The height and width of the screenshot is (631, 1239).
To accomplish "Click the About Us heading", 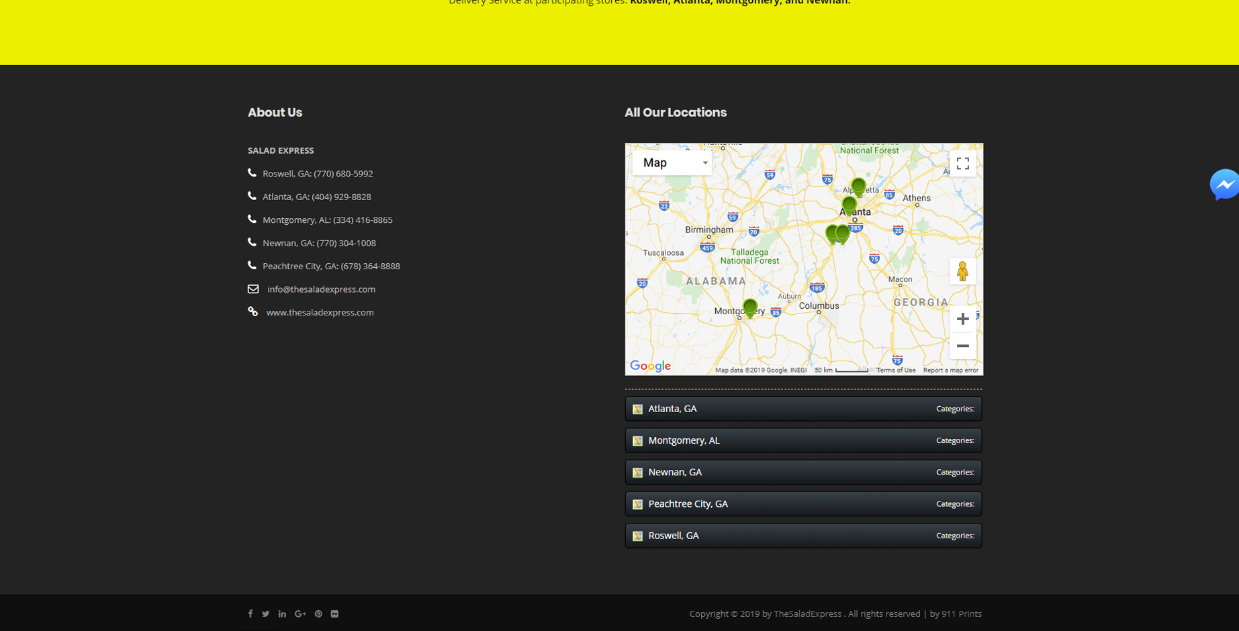I will 275,113.
